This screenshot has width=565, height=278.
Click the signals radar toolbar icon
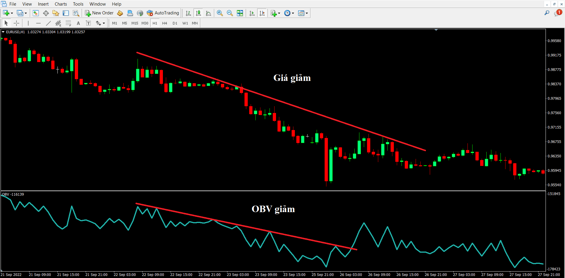140,13
